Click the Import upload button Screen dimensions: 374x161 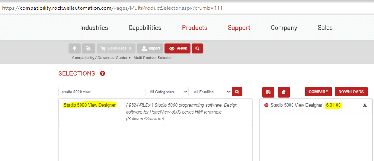point(150,48)
